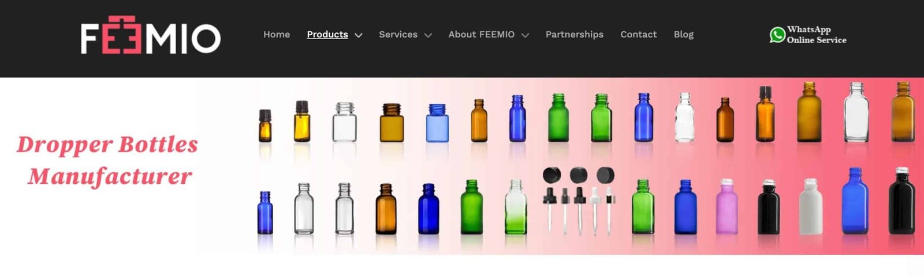Image resolution: width=924 pixels, height=276 pixels.
Task: Open the Services menu item
Action: [398, 35]
